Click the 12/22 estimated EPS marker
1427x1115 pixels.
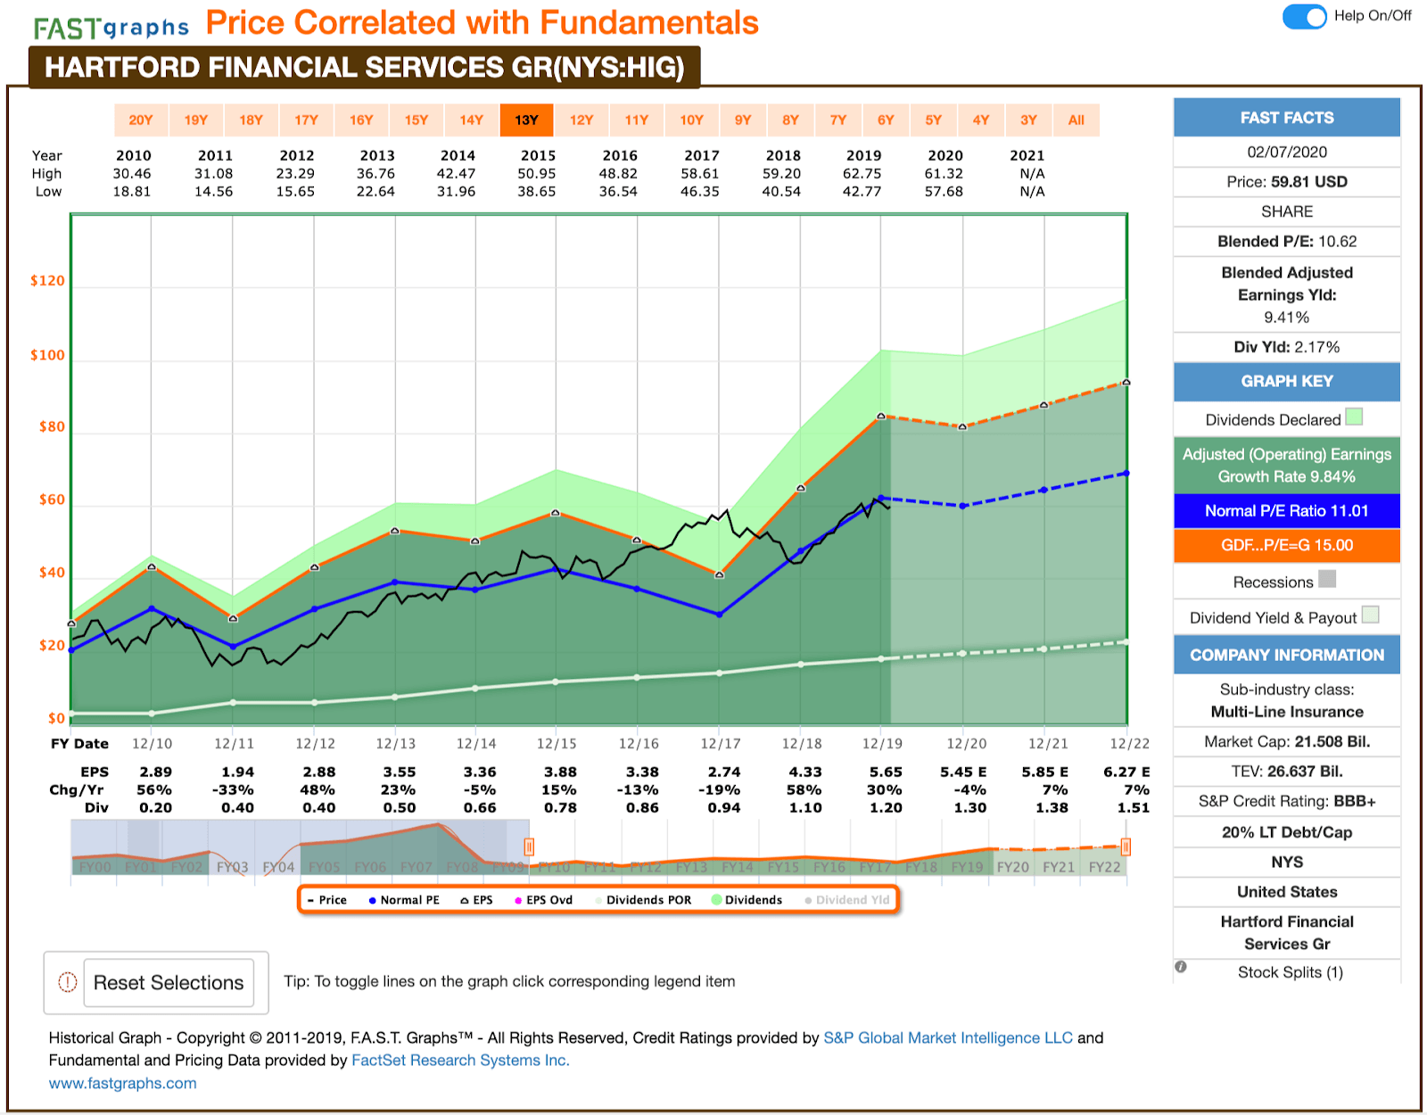tap(1126, 382)
